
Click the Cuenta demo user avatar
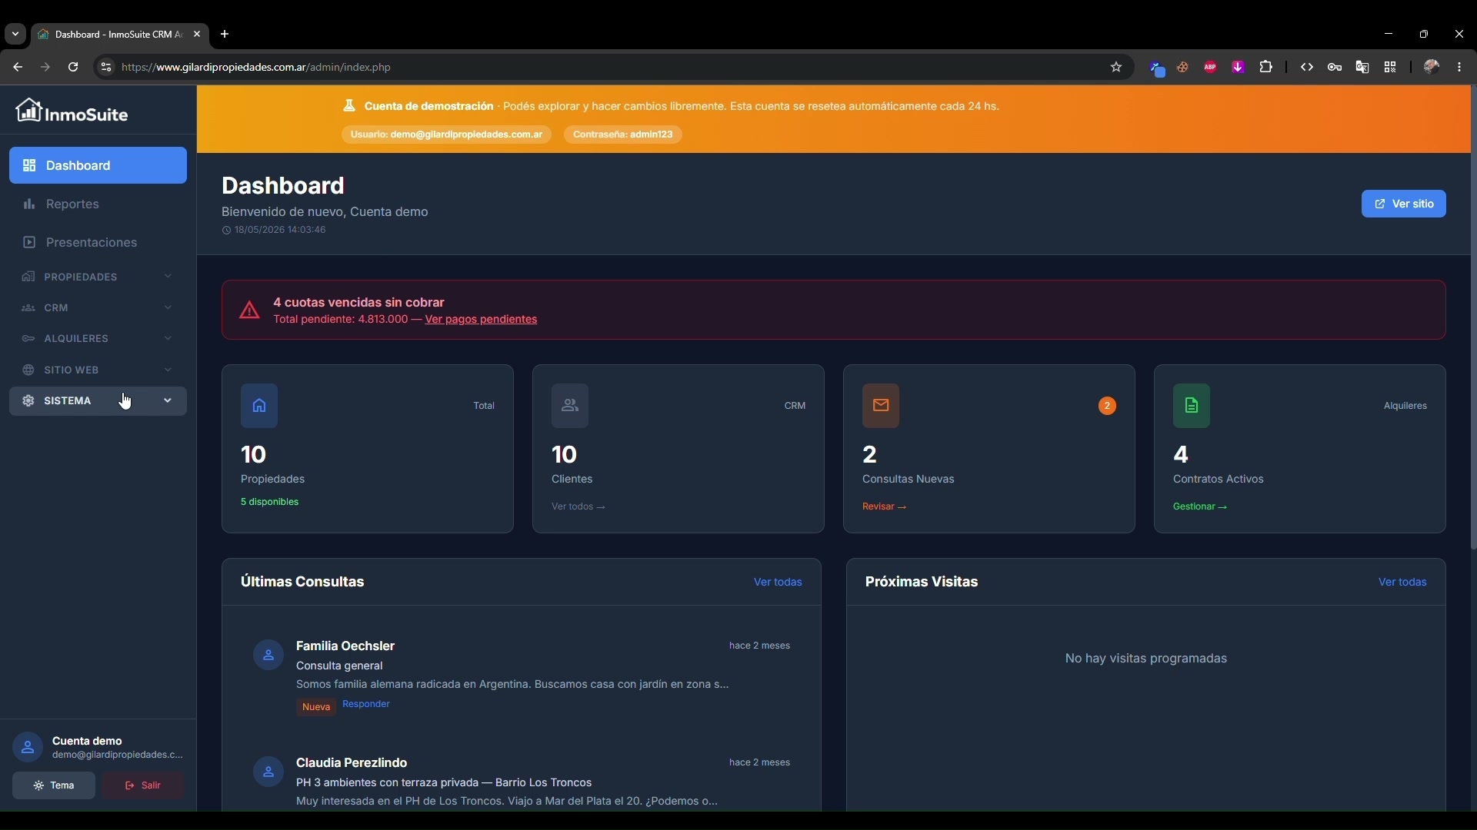[28, 747]
